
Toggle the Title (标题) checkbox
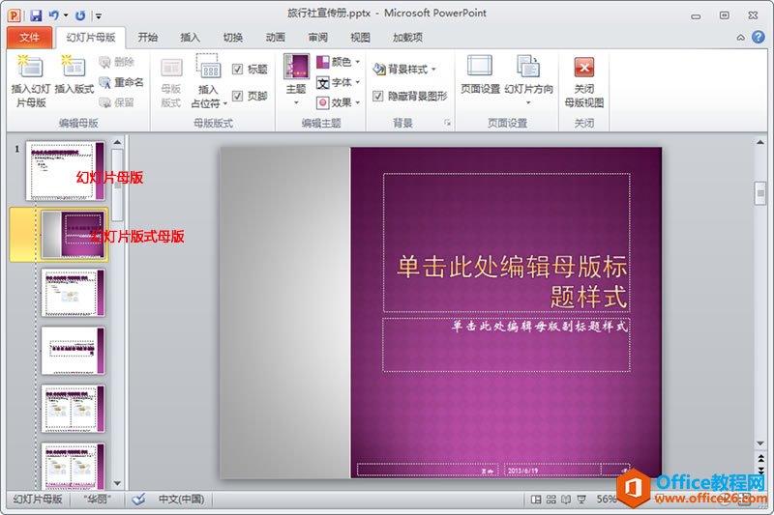[x=238, y=69]
